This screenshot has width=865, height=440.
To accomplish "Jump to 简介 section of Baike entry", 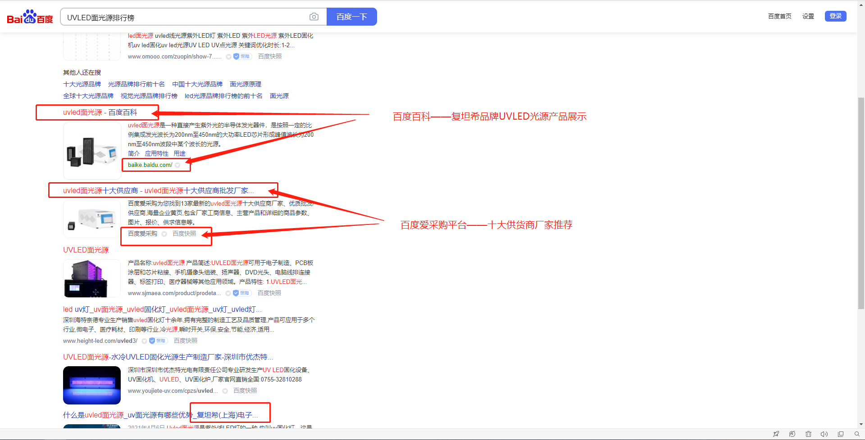I will tap(134, 153).
